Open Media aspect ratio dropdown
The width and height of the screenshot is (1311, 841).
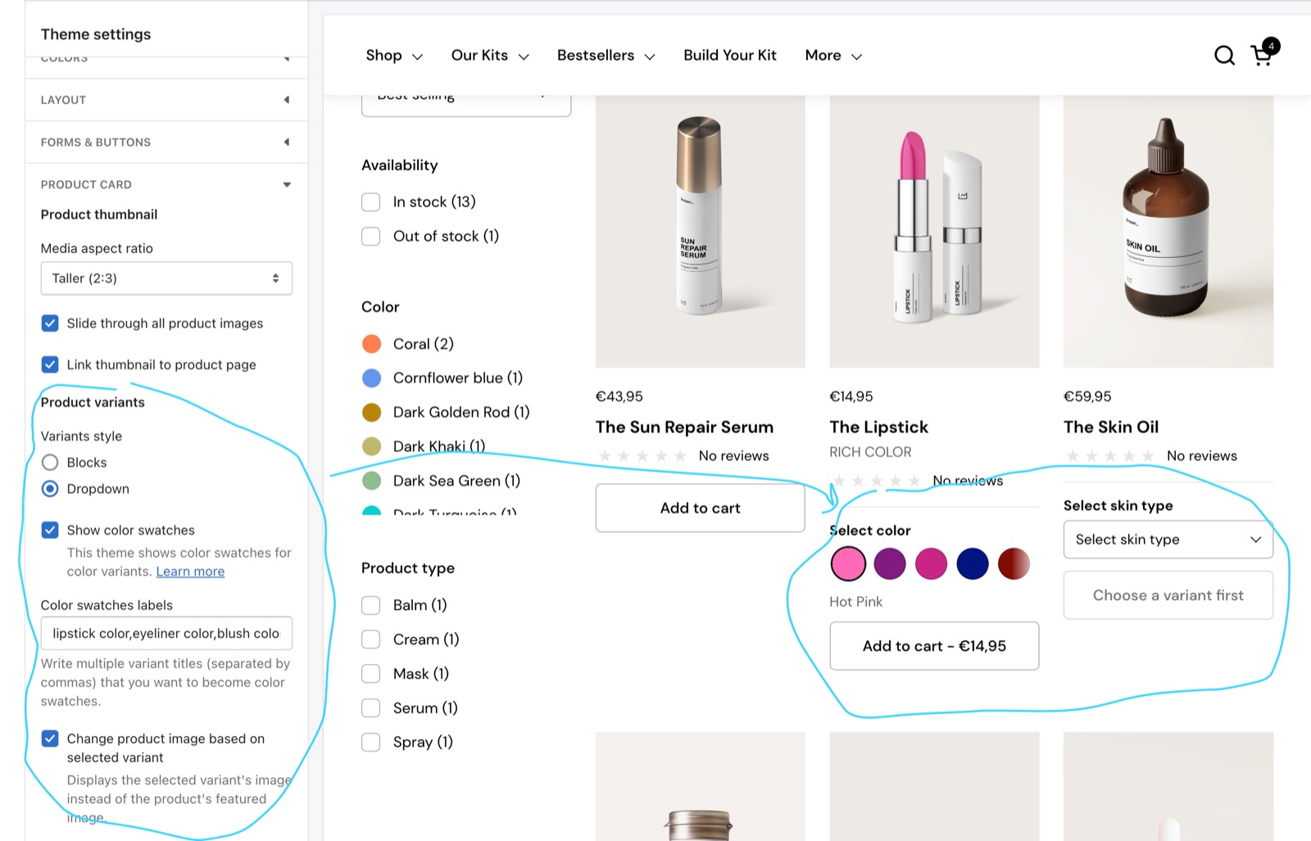166,278
